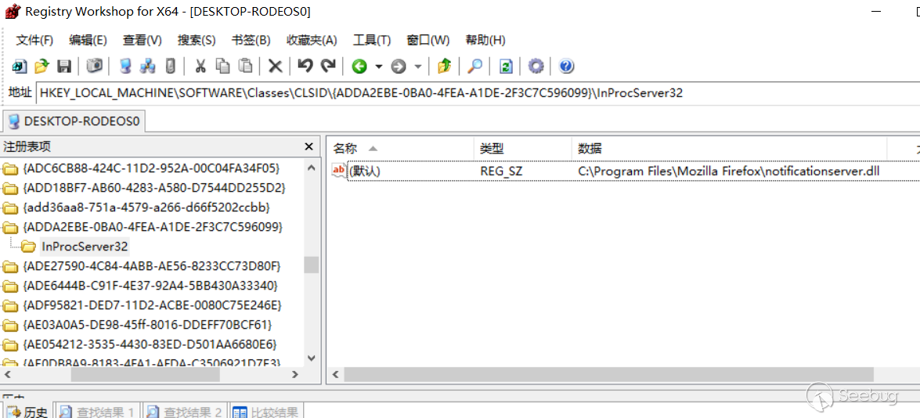Refresh the registry view
This screenshot has height=418, width=920.
point(504,67)
